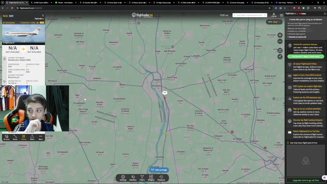This screenshot has height=184, width=327.
Task: Switch to Transfer Web browser tab
Action: point(90,3)
